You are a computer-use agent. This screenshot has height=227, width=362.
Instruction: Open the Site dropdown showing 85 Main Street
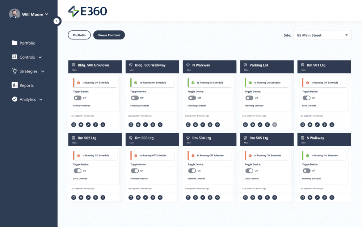pos(322,35)
